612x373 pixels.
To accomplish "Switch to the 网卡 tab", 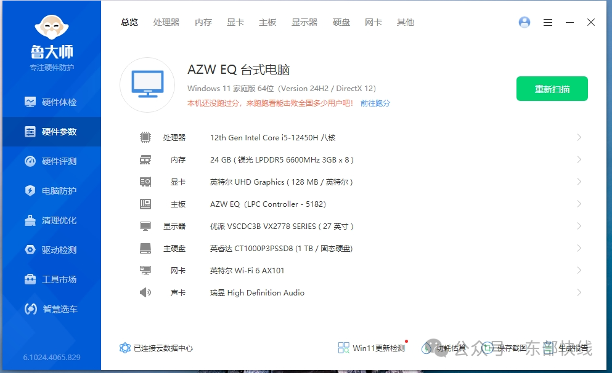I will 373,22.
